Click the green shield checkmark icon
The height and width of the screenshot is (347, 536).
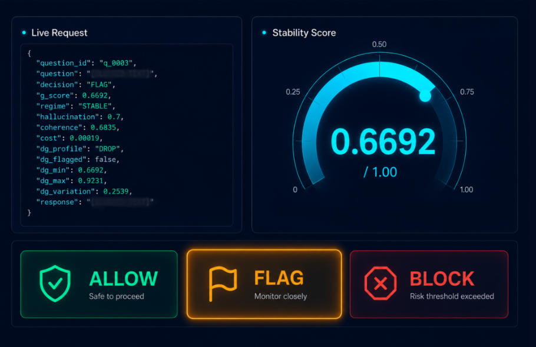pos(55,283)
